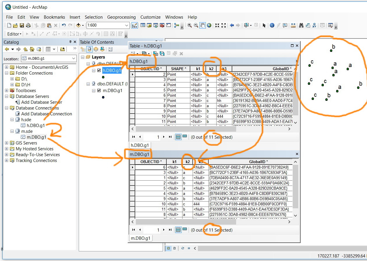Screen dimensions: 367x261
Task: Select the Measure ruler tool
Action: (x=293, y=25)
